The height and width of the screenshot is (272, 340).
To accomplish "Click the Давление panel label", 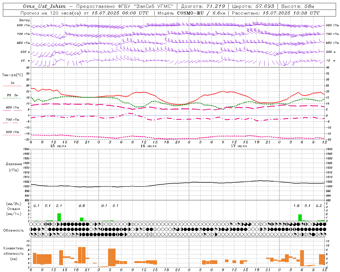I will pyautogui.click(x=14, y=164).
